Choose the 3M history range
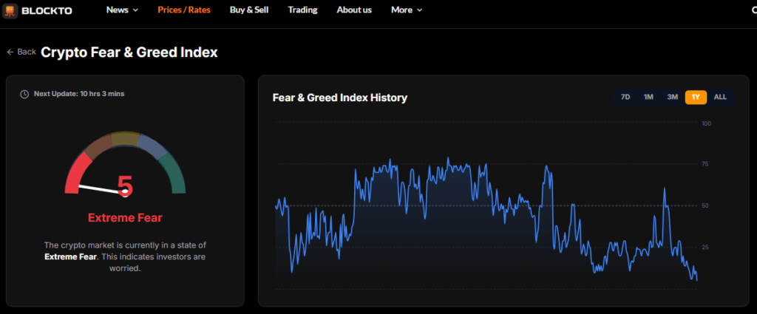 [x=672, y=97]
